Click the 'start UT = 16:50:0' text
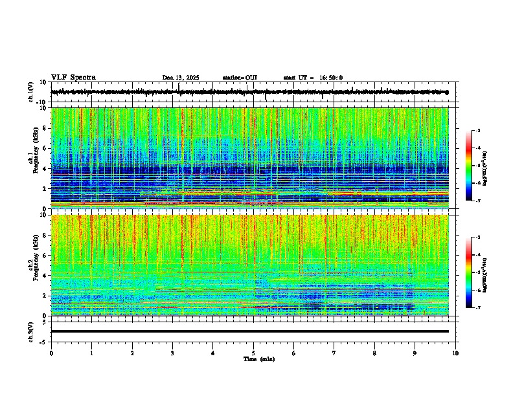 click(313, 78)
